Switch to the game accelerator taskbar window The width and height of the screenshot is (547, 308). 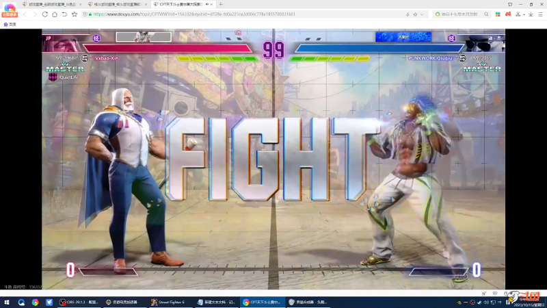pos(125,303)
